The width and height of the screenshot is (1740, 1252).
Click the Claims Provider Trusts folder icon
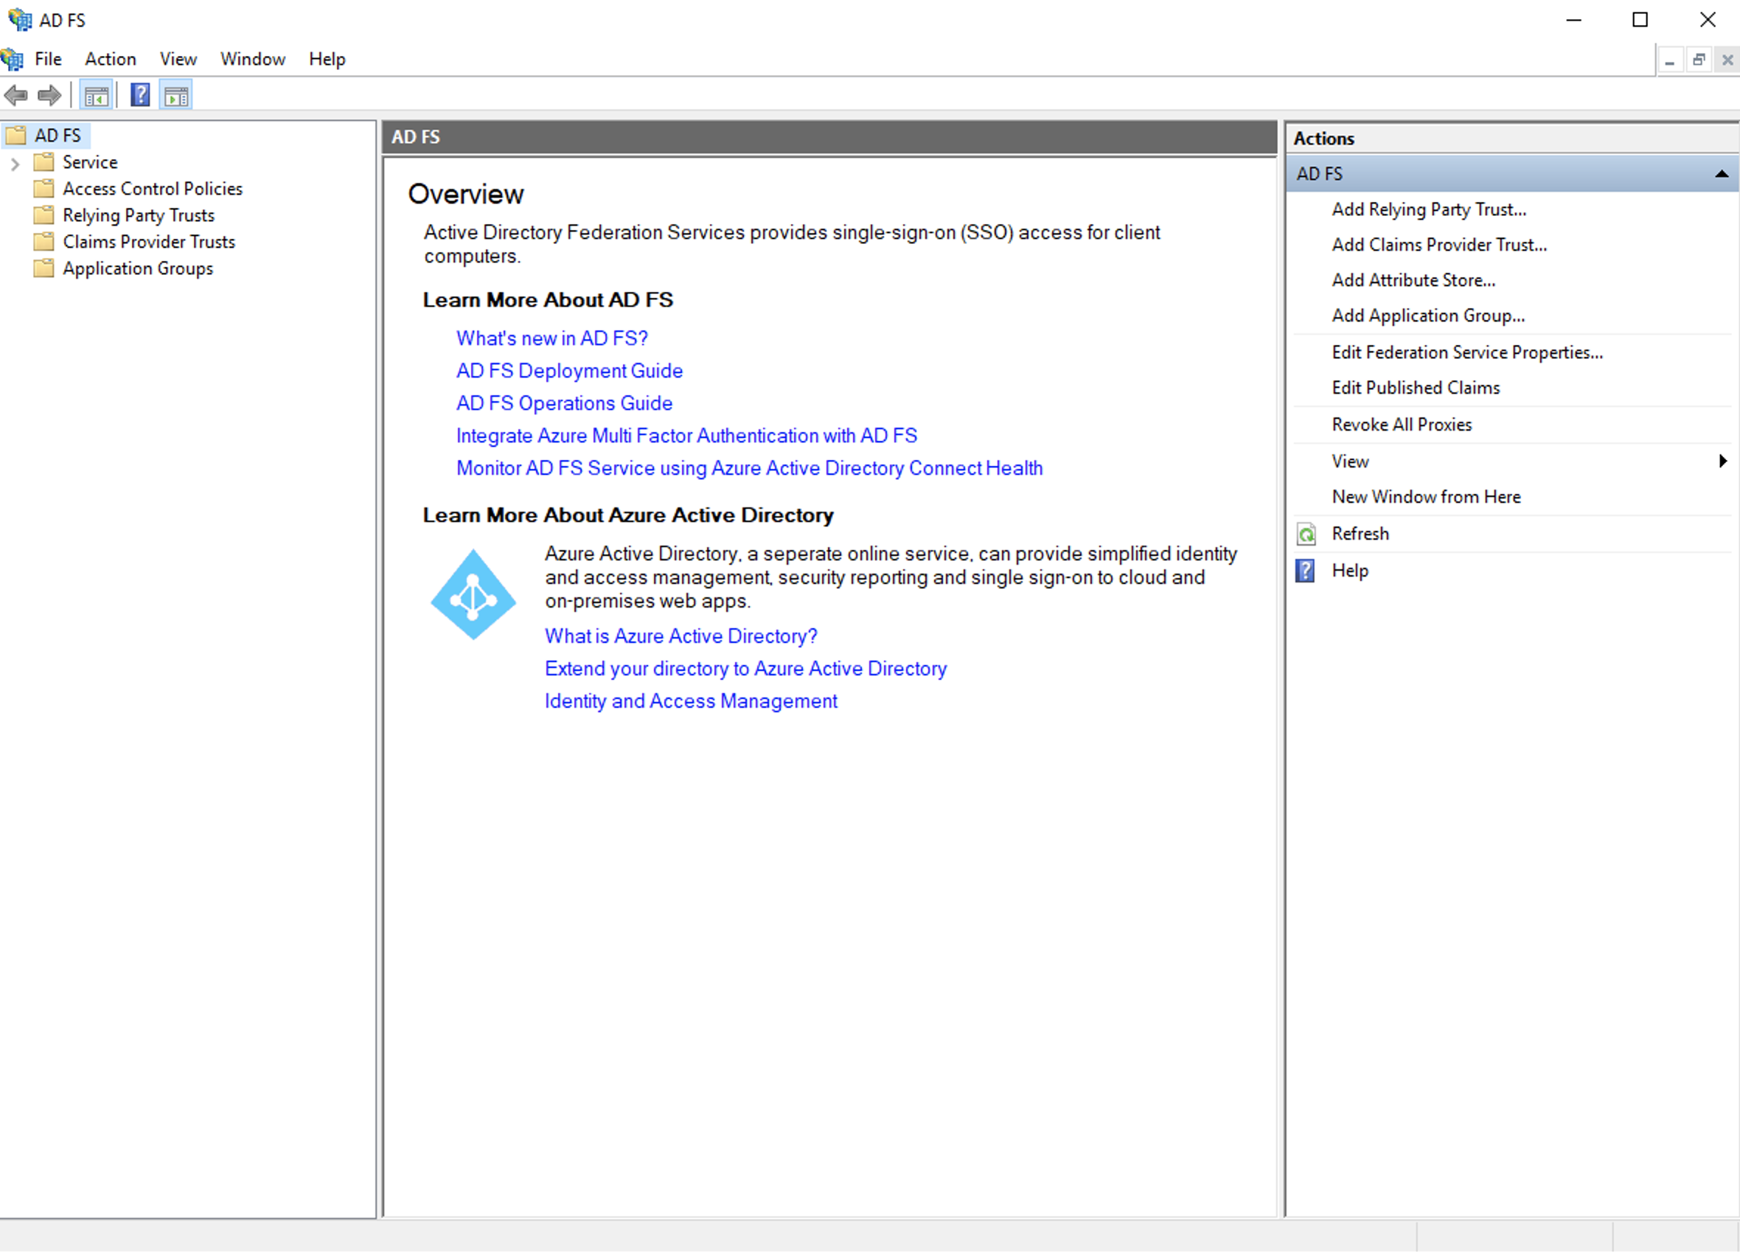coord(44,242)
